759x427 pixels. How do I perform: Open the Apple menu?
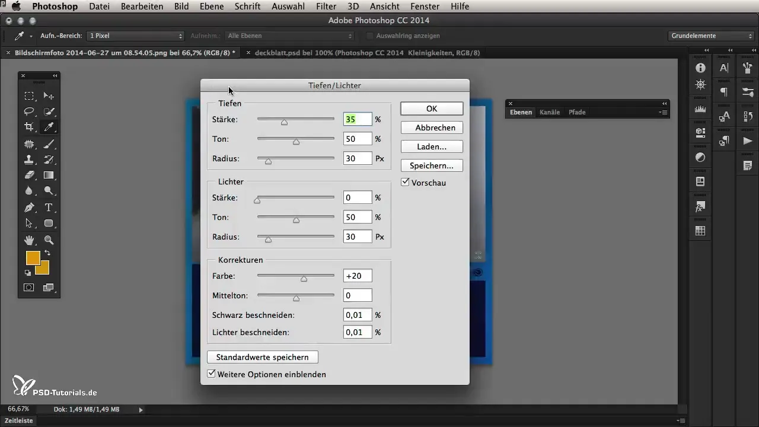point(16,7)
